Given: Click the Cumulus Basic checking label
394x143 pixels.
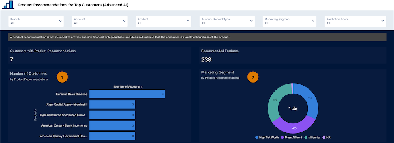Looking at the screenshot, I should coord(72,94).
